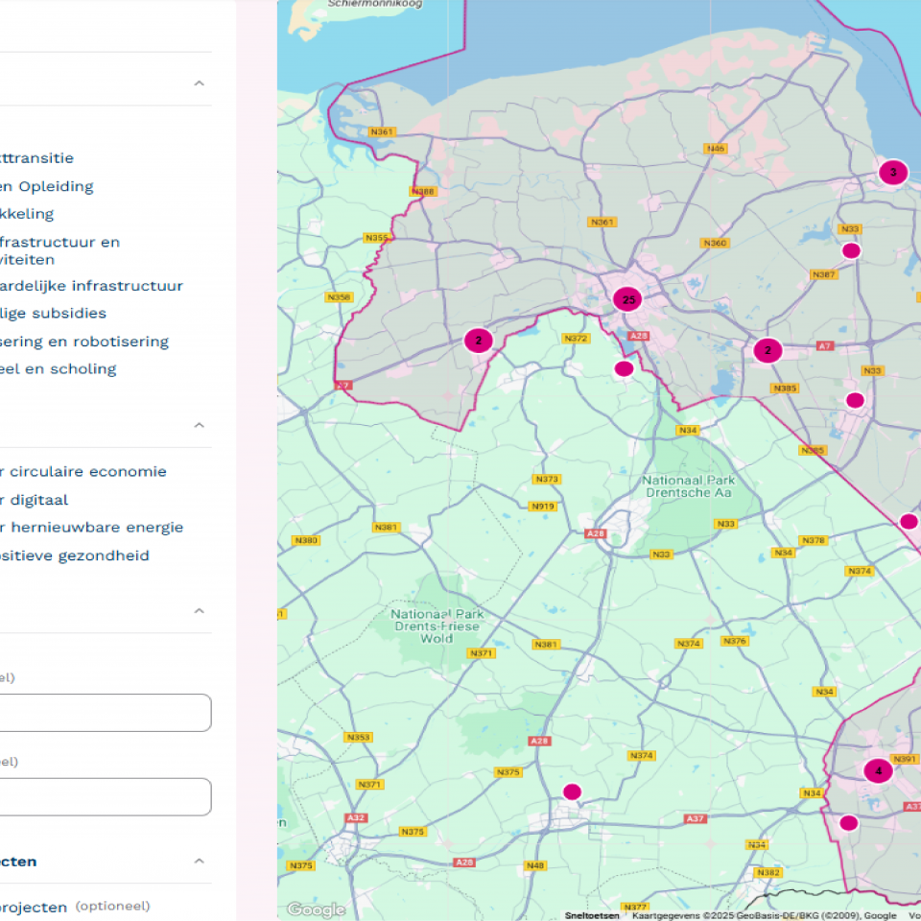
Task: Toggle the 'sering en robotisering' filter option
Action: 84,342
